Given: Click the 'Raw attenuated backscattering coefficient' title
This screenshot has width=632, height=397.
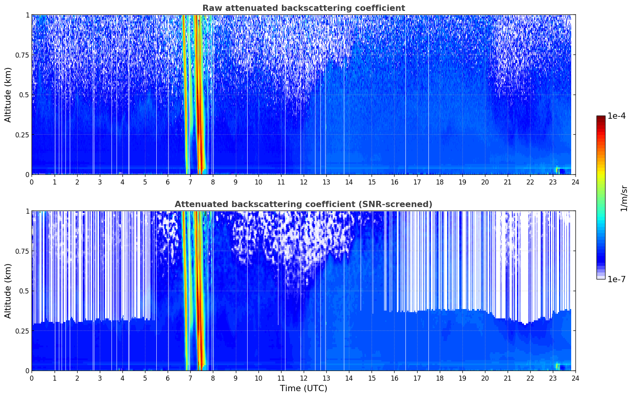Looking at the screenshot, I should (303, 8).
